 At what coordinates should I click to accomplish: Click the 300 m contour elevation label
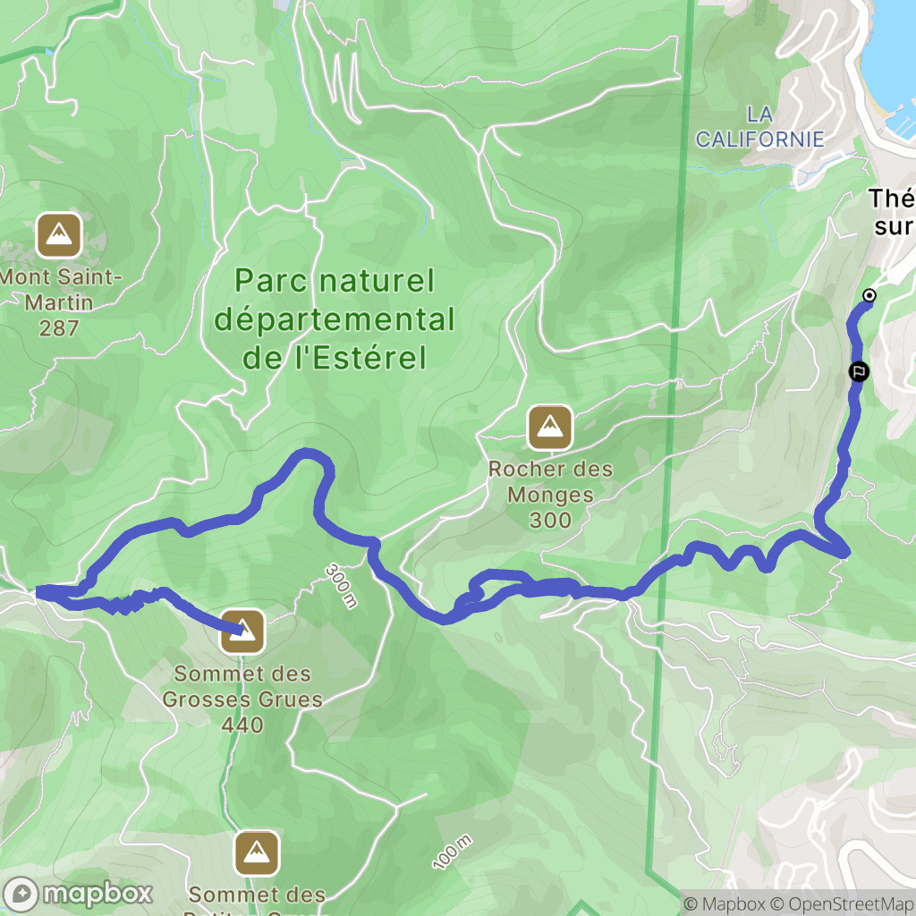coord(341,586)
